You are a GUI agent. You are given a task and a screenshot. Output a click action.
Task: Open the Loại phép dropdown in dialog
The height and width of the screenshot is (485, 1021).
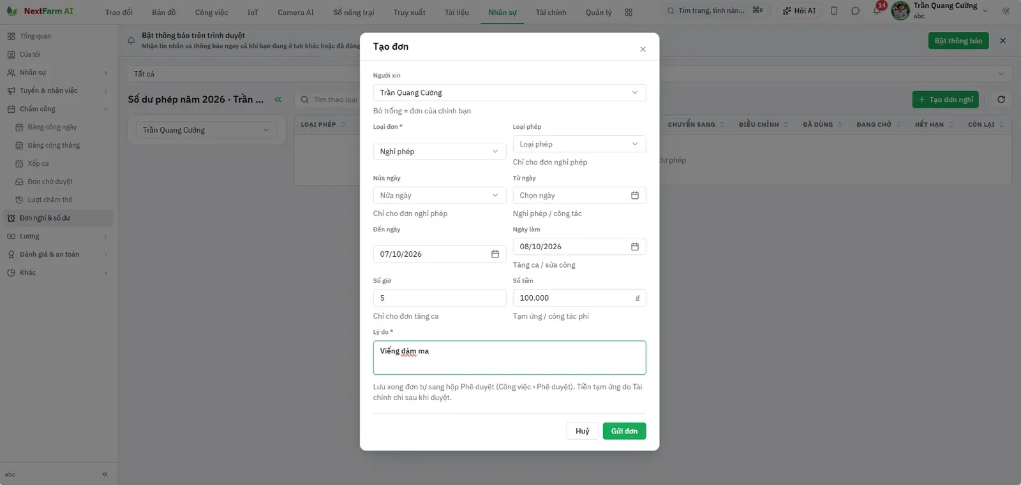(579, 143)
